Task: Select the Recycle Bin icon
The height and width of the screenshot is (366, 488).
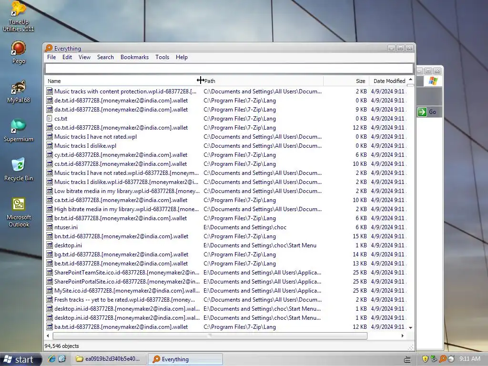Action: [x=19, y=169]
